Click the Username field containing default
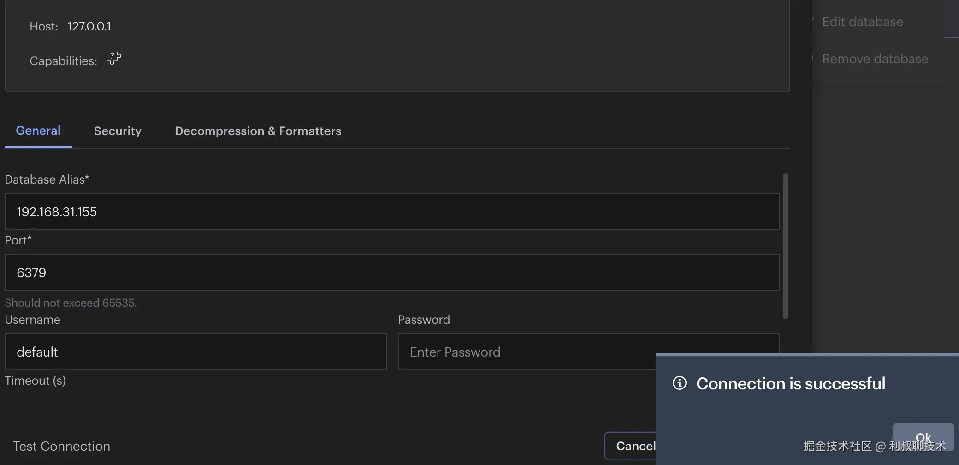 [x=195, y=352]
